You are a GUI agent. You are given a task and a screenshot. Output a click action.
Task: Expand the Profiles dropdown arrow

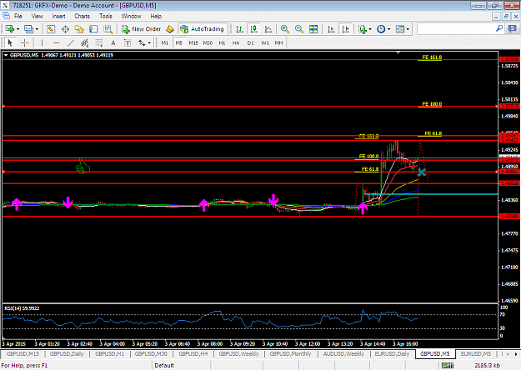point(37,29)
